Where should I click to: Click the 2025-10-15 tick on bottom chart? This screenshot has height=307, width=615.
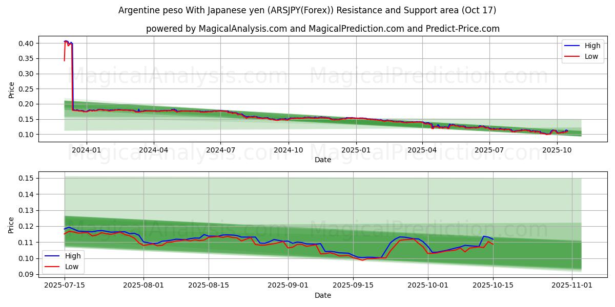click(x=493, y=286)
